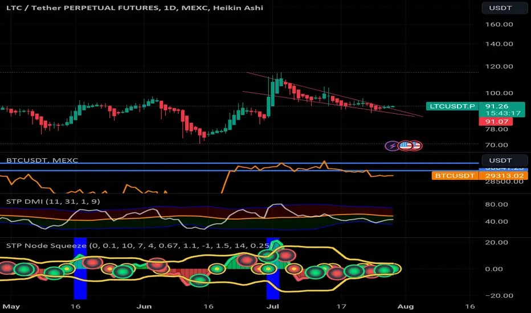Click the 80.00 level on DMI scale
This screenshot has height=313, width=531.
click(496, 204)
